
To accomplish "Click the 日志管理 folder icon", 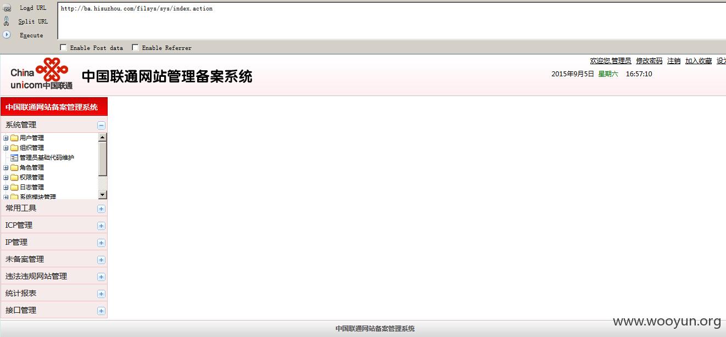I will click(14, 187).
